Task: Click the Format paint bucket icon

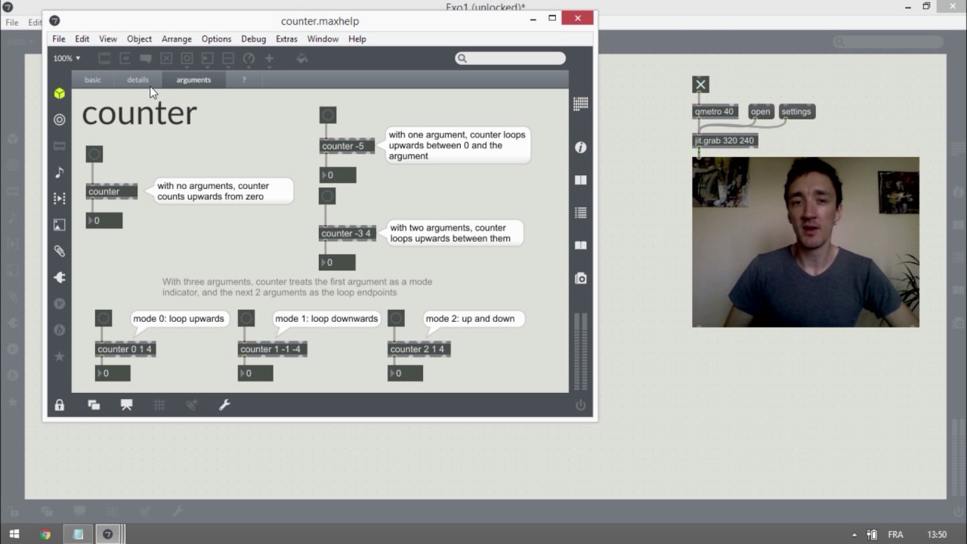Action: click(301, 58)
